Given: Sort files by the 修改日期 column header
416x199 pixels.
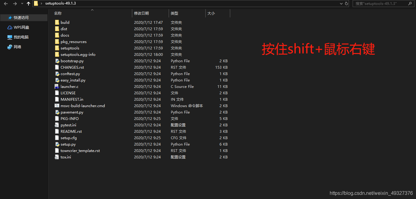Looking at the screenshot, I should (141, 13).
